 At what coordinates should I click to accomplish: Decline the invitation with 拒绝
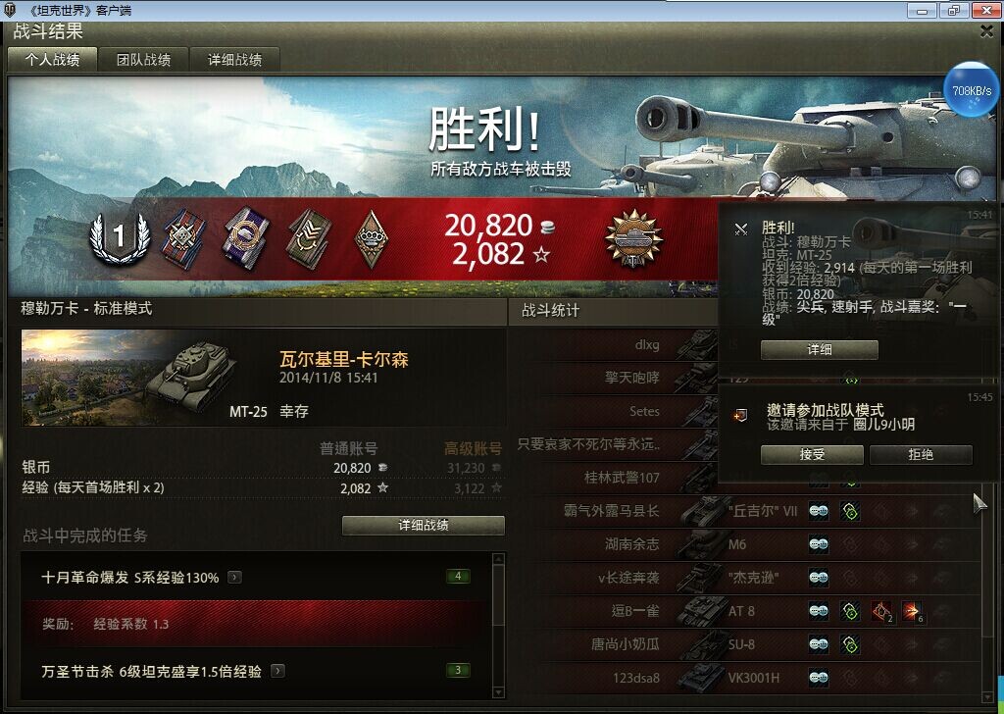tap(921, 455)
